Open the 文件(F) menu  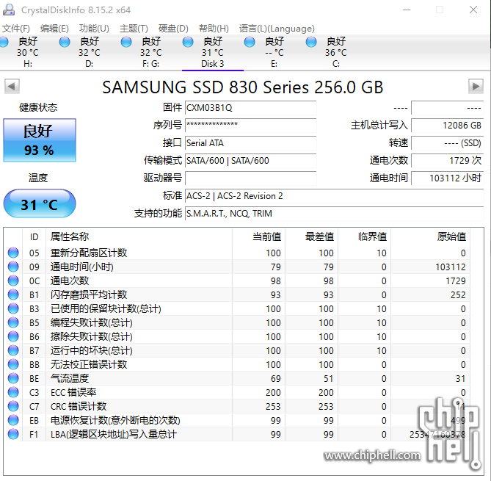pyautogui.click(x=16, y=29)
